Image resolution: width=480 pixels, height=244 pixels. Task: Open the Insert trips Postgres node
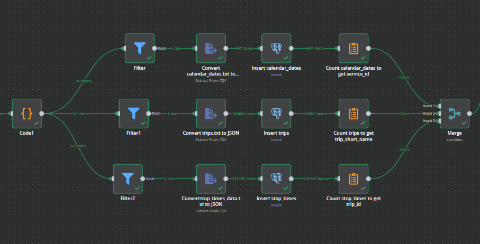point(276,113)
